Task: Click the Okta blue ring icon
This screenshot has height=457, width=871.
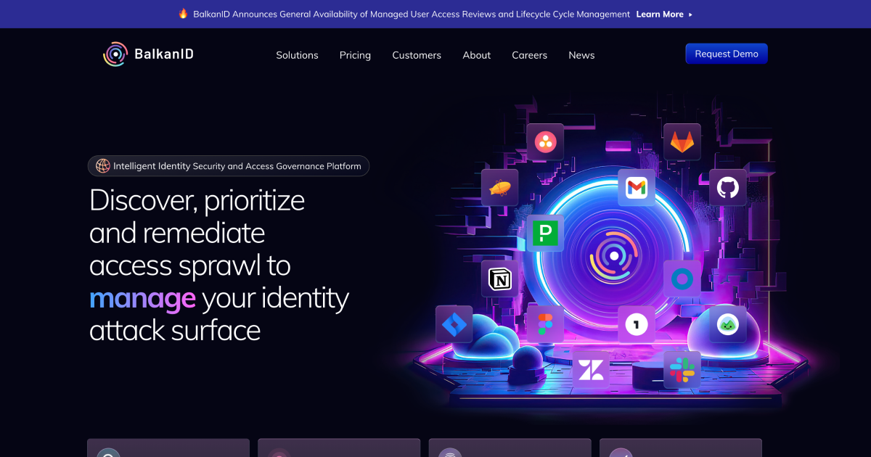Action: point(682,279)
